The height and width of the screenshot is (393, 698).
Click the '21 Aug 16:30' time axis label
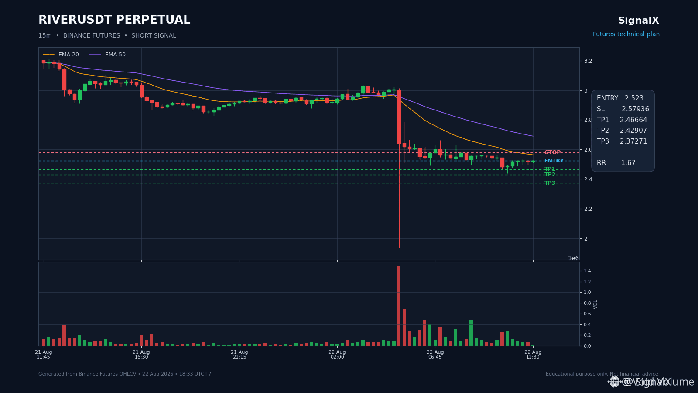click(141, 355)
